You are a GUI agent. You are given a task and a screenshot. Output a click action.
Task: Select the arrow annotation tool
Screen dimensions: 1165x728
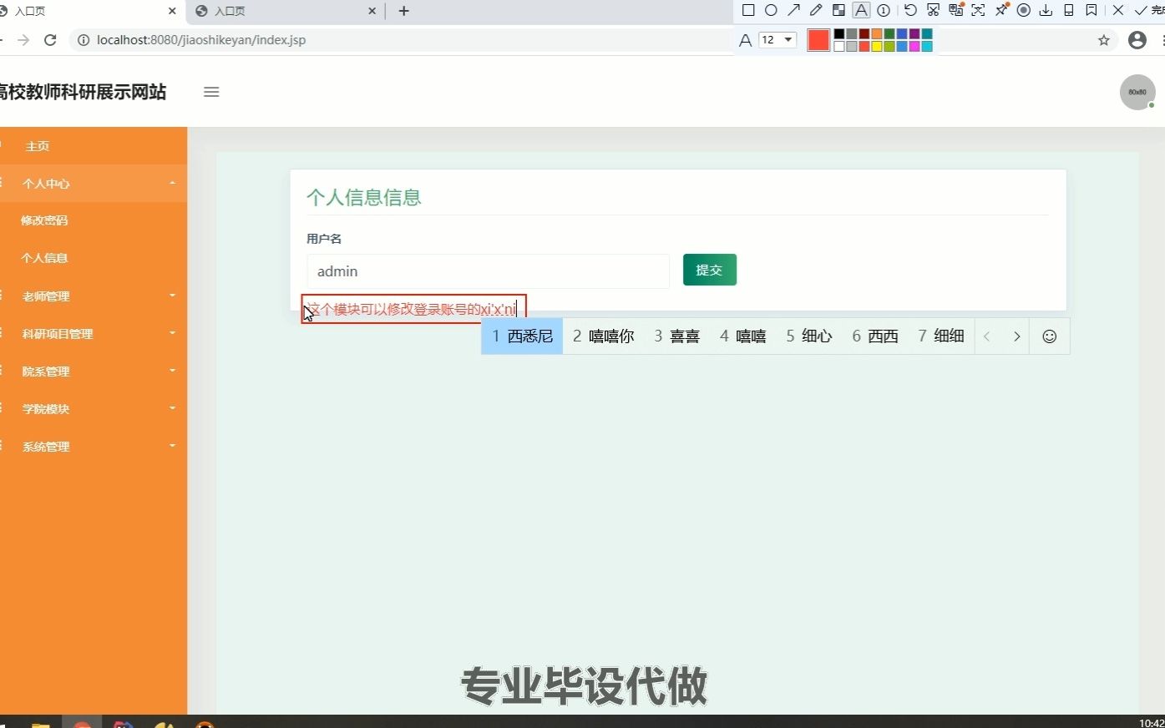coord(793,11)
